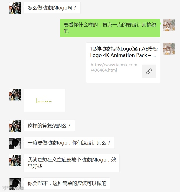180x192 pixels.
Task: Click own avatar next to green message
Action: [x=169, y=25]
